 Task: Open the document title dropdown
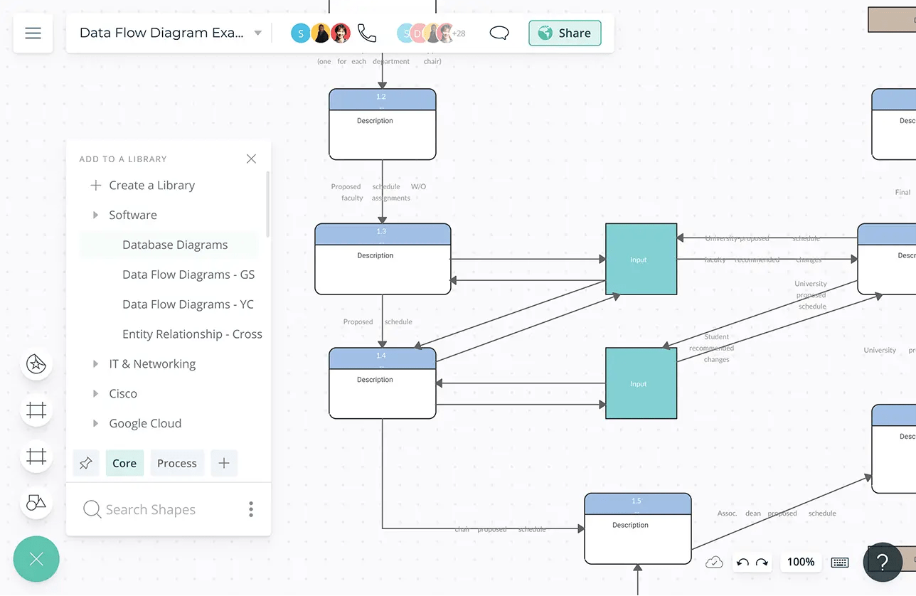pos(257,33)
